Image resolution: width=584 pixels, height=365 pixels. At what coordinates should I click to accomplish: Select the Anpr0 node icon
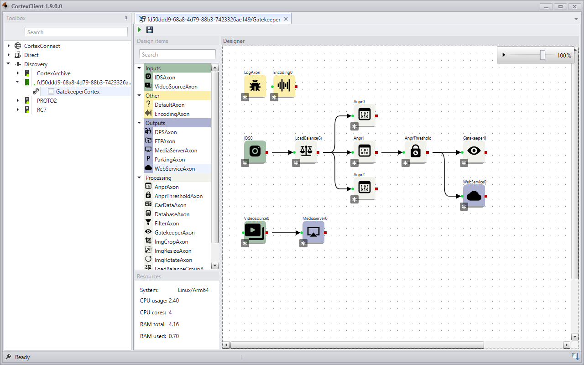coord(364,115)
